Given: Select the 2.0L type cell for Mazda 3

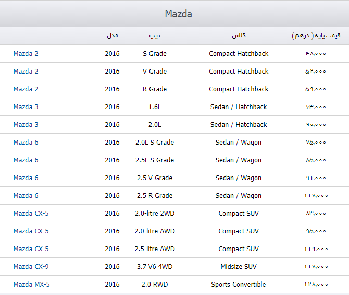Looking at the screenshot, I should point(155,124).
